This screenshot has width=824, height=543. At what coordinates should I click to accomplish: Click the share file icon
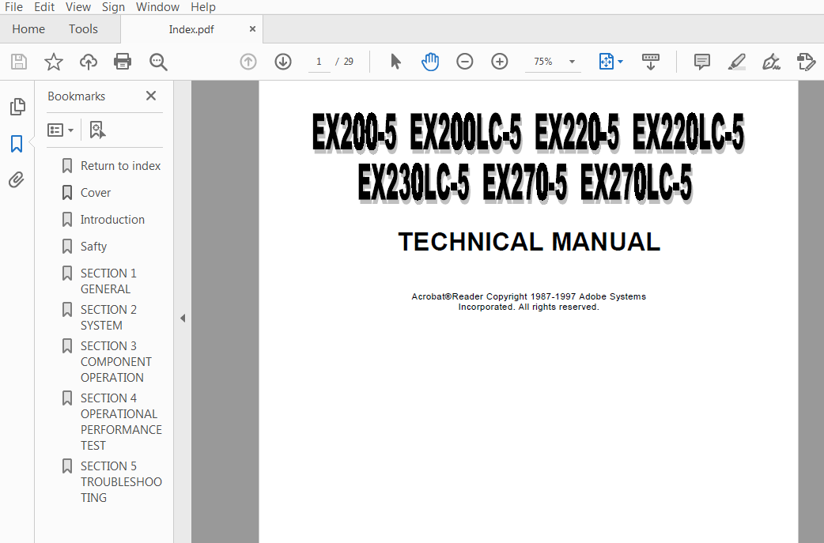pos(806,62)
